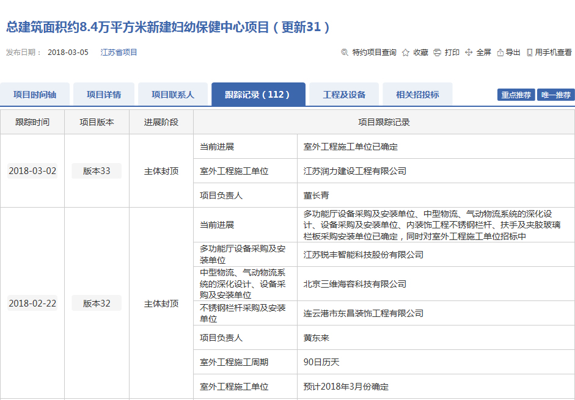
Task: Switch to the 项目详情 tab
Action: (x=104, y=95)
